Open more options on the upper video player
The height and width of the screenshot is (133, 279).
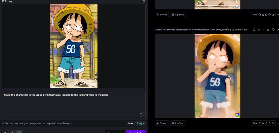[236, 1]
